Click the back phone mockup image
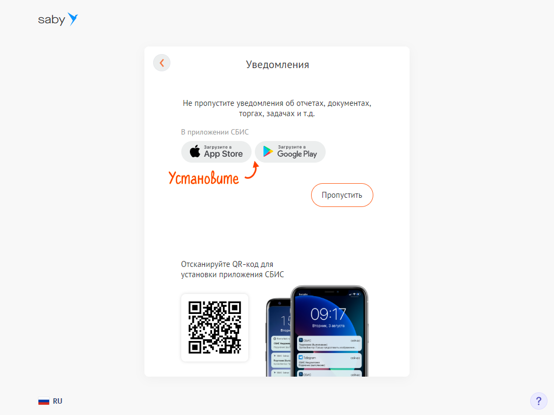554x415 pixels. (279, 337)
